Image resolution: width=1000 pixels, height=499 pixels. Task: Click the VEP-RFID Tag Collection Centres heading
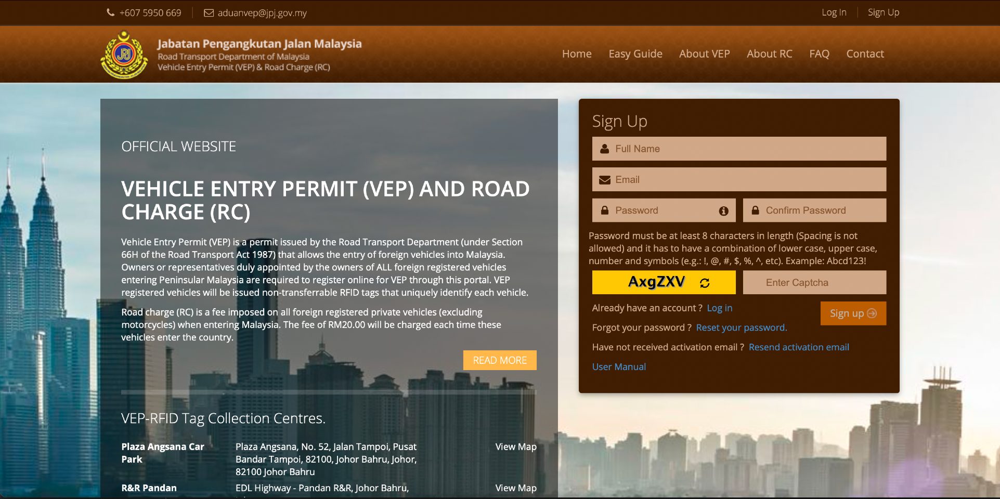point(223,418)
